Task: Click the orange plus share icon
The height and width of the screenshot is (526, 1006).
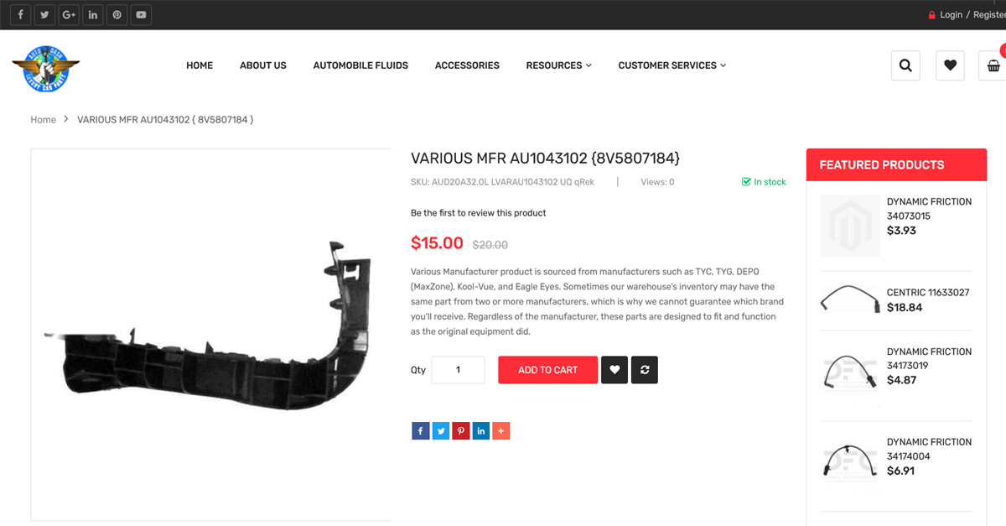Action: click(x=501, y=431)
